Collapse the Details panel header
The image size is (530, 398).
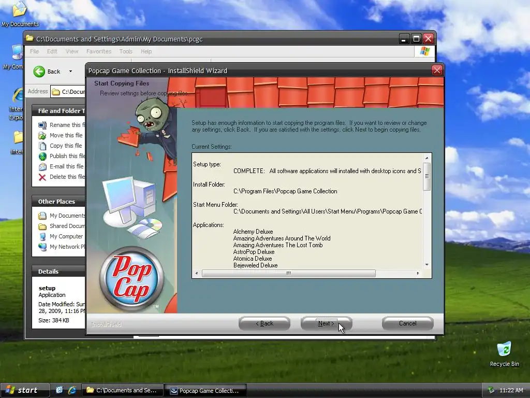click(58, 272)
